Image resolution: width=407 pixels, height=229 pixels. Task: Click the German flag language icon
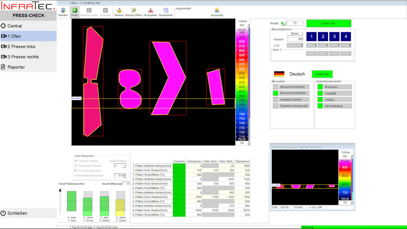point(279,74)
